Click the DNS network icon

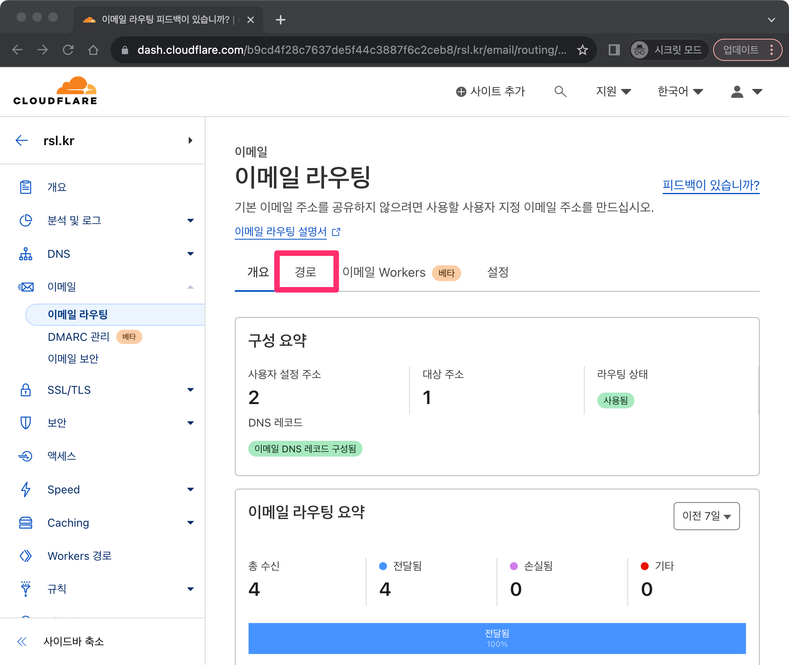coord(26,254)
